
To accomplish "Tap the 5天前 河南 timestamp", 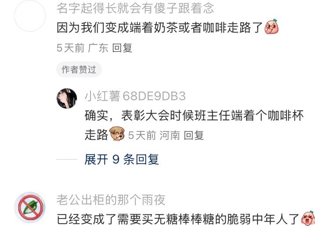I will 154,135.
